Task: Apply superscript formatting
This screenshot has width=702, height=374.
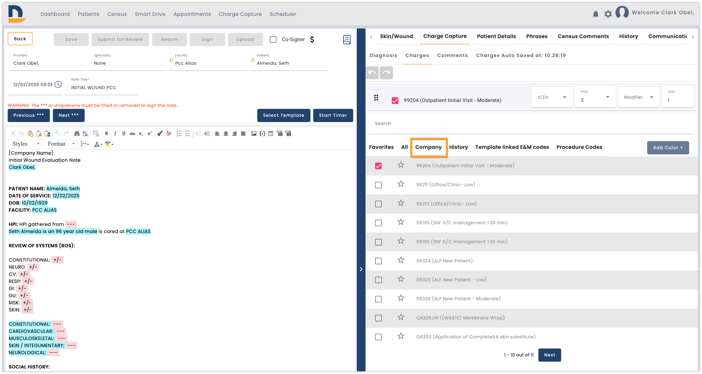Action: pyautogui.click(x=150, y=134)
